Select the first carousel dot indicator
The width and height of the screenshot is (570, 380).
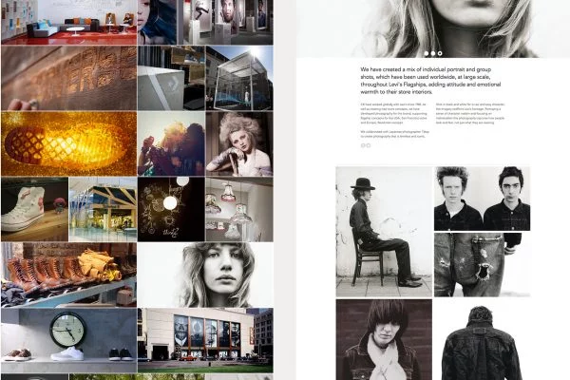[x=427, y=53]
